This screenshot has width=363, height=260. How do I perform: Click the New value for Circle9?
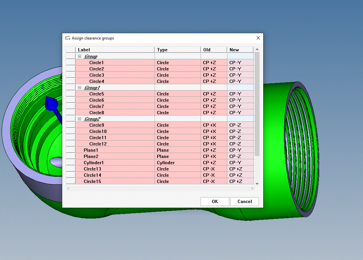click(235, 125)
